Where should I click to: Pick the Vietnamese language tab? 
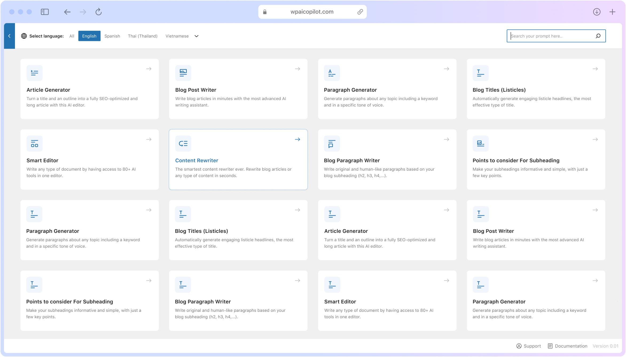click(x=177, y=36)
